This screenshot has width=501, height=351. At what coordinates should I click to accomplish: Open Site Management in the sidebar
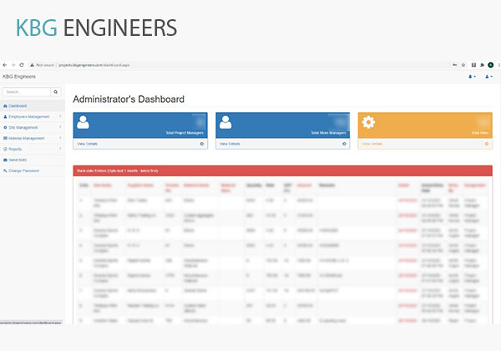coord(33,128)
